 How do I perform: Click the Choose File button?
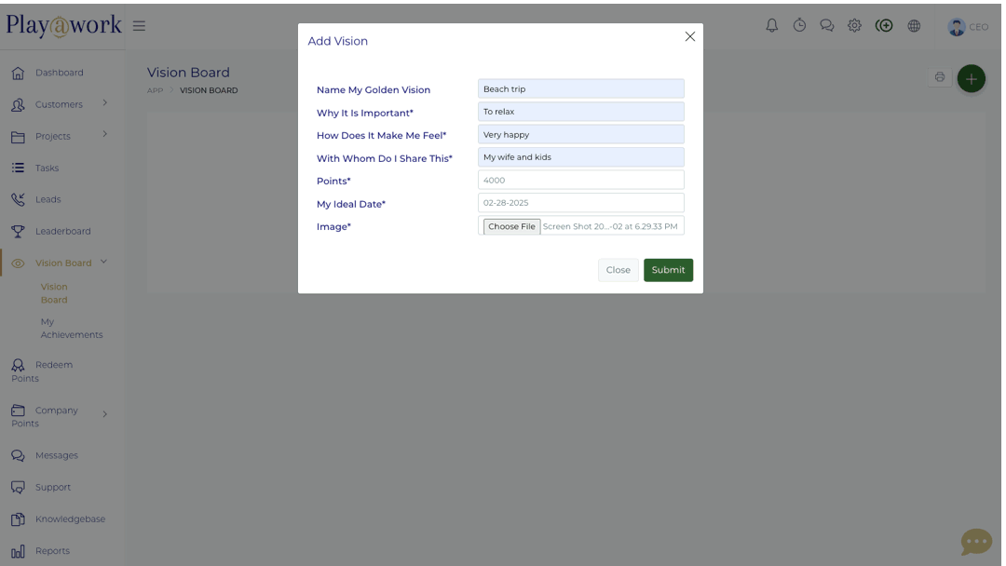pyautogui.click(x=511, y=226)
